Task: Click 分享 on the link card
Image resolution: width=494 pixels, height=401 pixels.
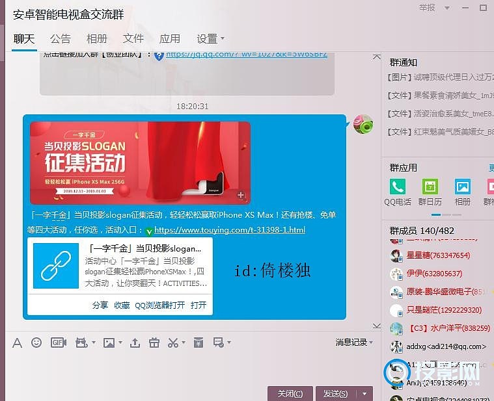Action: (x=100, y=305)
